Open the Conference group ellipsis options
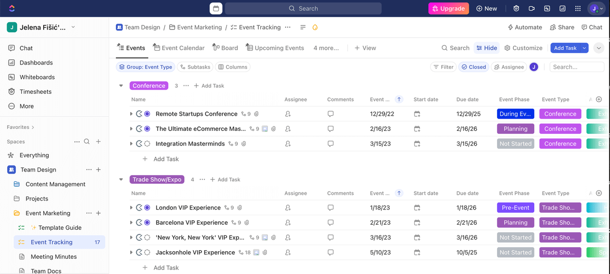Screen dimensions: 610x274 click(x=186, y=86)
